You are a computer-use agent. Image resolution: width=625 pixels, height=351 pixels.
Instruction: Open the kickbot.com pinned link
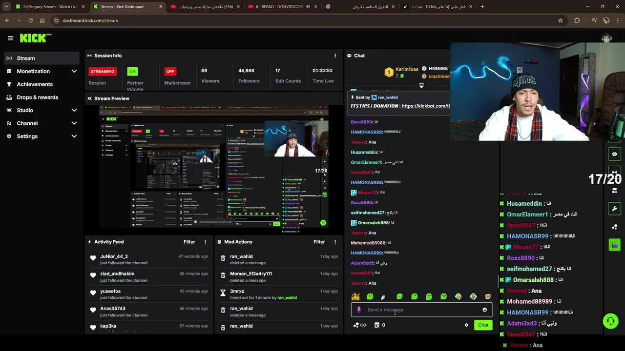click(425, 106)
